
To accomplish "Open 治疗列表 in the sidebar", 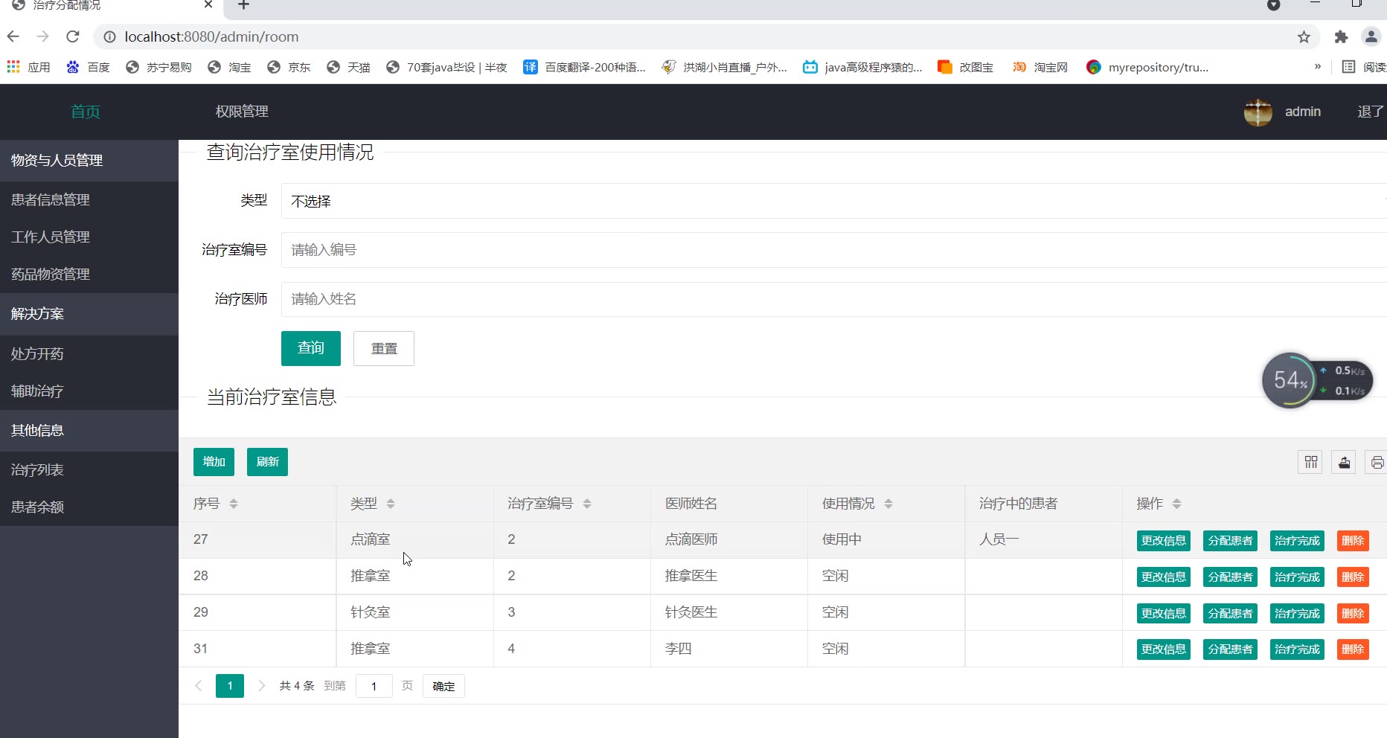I will tap(89, 469).
